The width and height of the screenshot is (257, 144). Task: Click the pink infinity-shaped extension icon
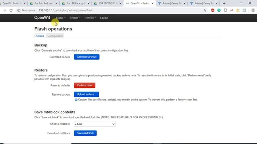(x=232, y=10)
